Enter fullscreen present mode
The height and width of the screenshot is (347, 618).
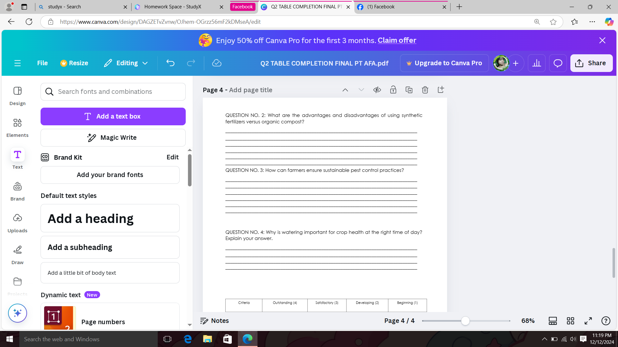pos(588,321)
